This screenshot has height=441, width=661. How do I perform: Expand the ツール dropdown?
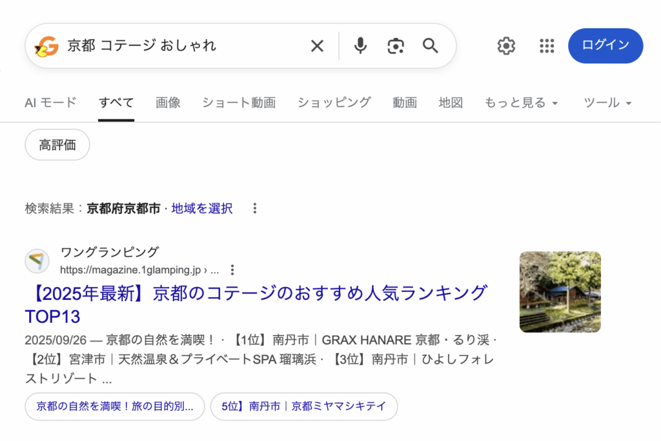pos(607,103)
